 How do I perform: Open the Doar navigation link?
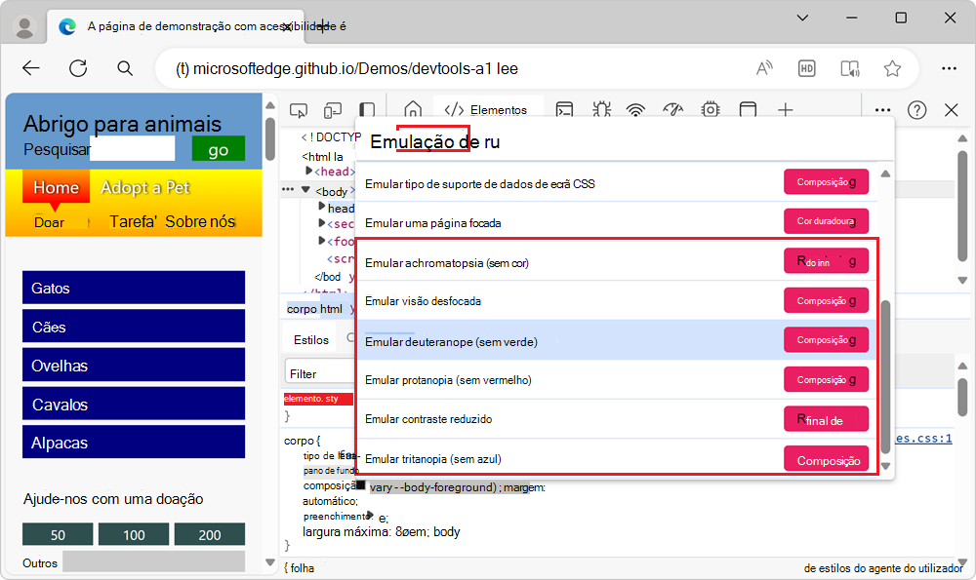[49, 222]
